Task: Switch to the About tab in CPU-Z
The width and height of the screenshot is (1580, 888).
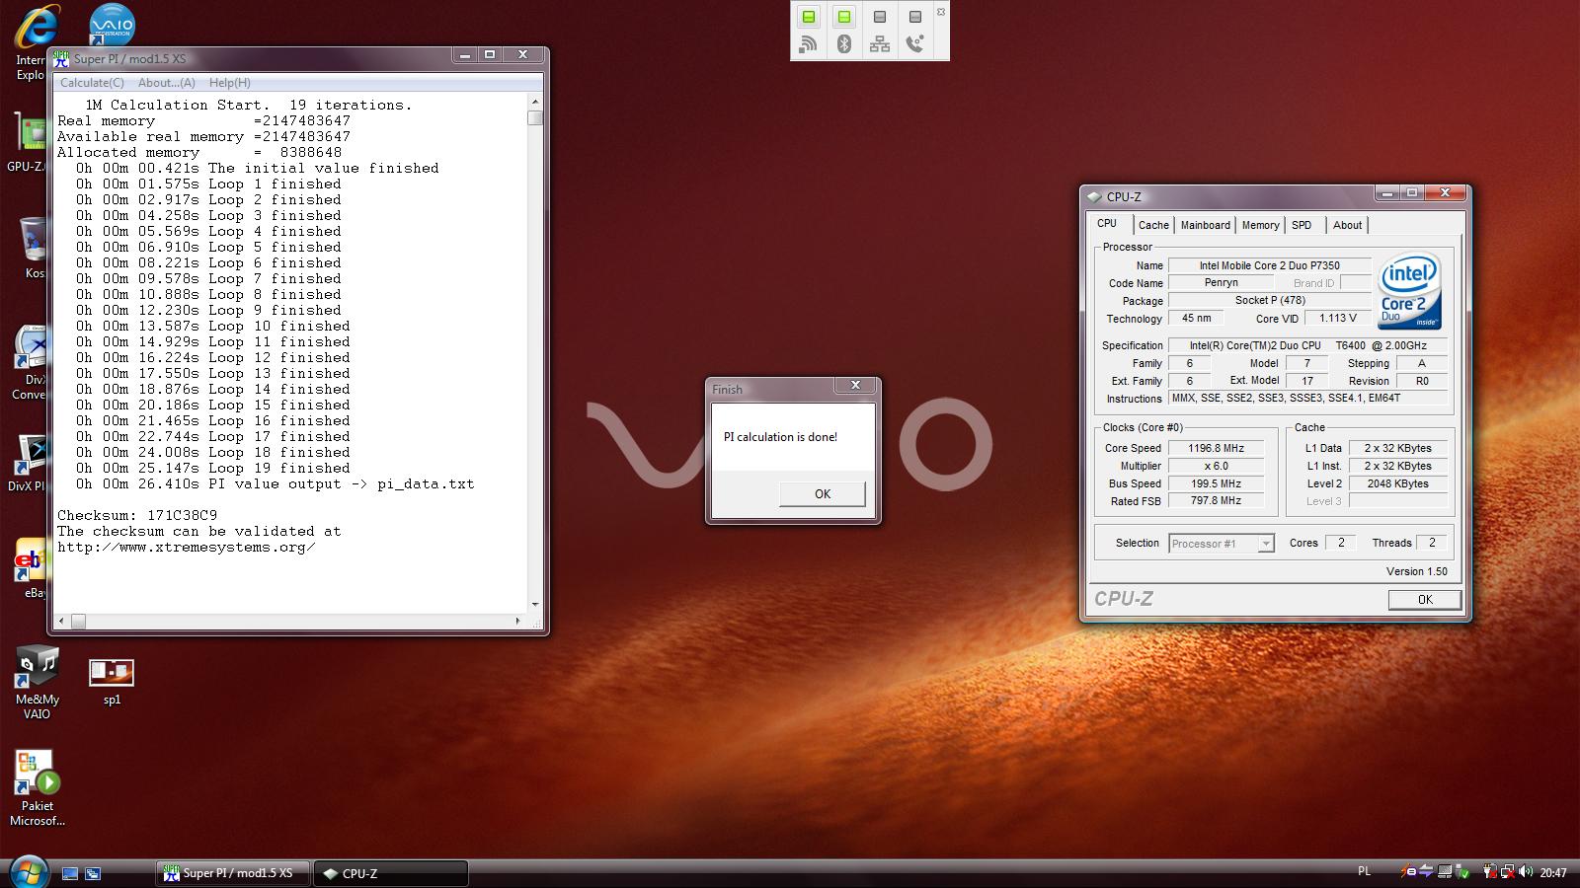Action: [x=1347, y=225]
